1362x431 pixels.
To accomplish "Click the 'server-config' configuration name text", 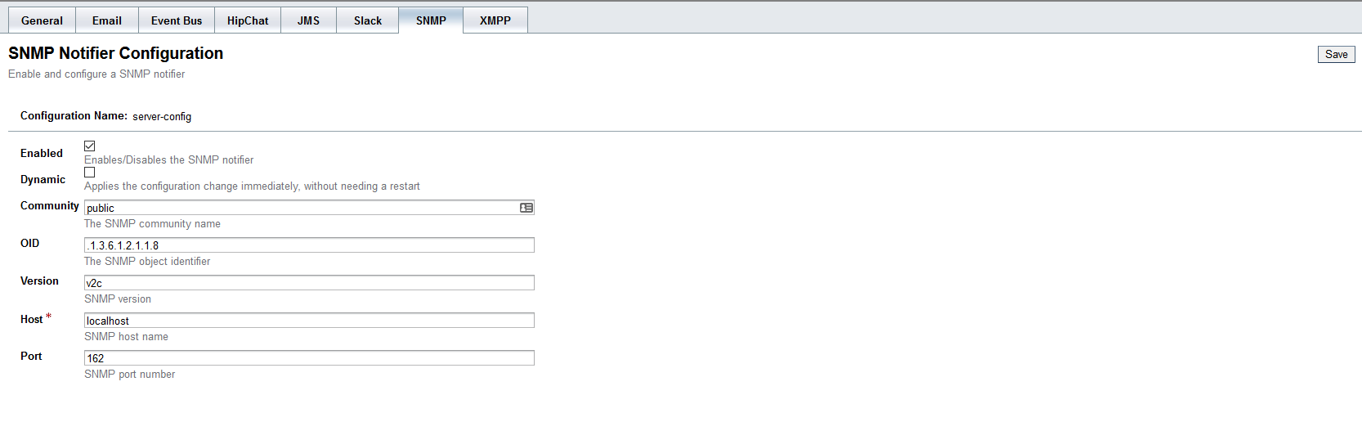I will click(162, 116).
